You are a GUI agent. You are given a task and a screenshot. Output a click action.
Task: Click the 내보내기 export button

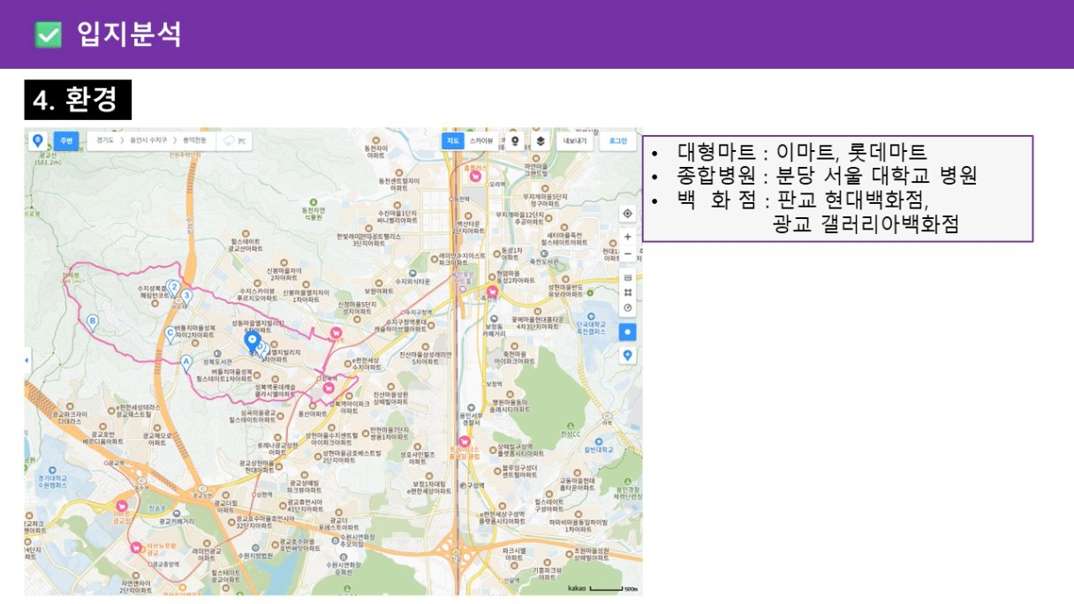click(575, 140)
